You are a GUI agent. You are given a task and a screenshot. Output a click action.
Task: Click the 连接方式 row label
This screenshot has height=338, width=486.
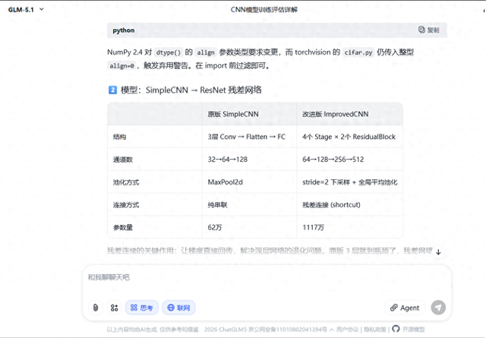[126, 204]
